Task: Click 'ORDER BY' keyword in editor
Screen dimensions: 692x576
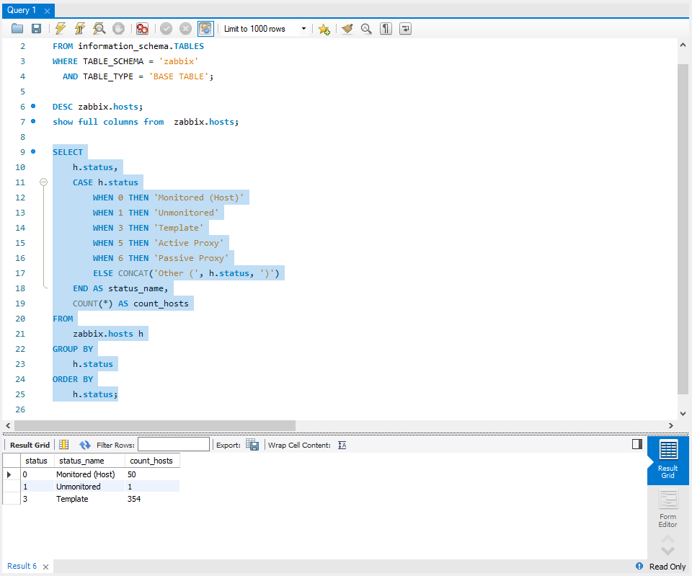Action: pyautogui.click(x=73, y=379)
